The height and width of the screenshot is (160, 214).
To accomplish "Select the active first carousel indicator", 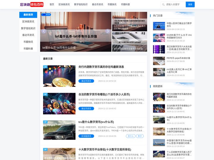I will point(44,15).
